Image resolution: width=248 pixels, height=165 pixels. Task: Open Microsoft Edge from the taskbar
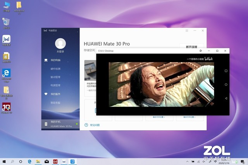29,161
